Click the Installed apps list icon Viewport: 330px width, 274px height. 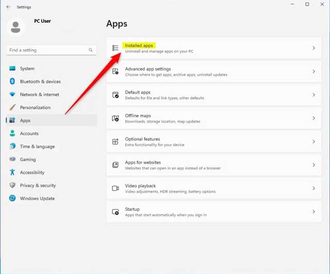[x=115, y=48]
